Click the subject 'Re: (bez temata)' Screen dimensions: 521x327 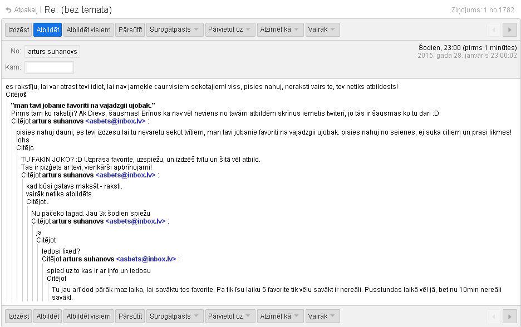[78, 10]
